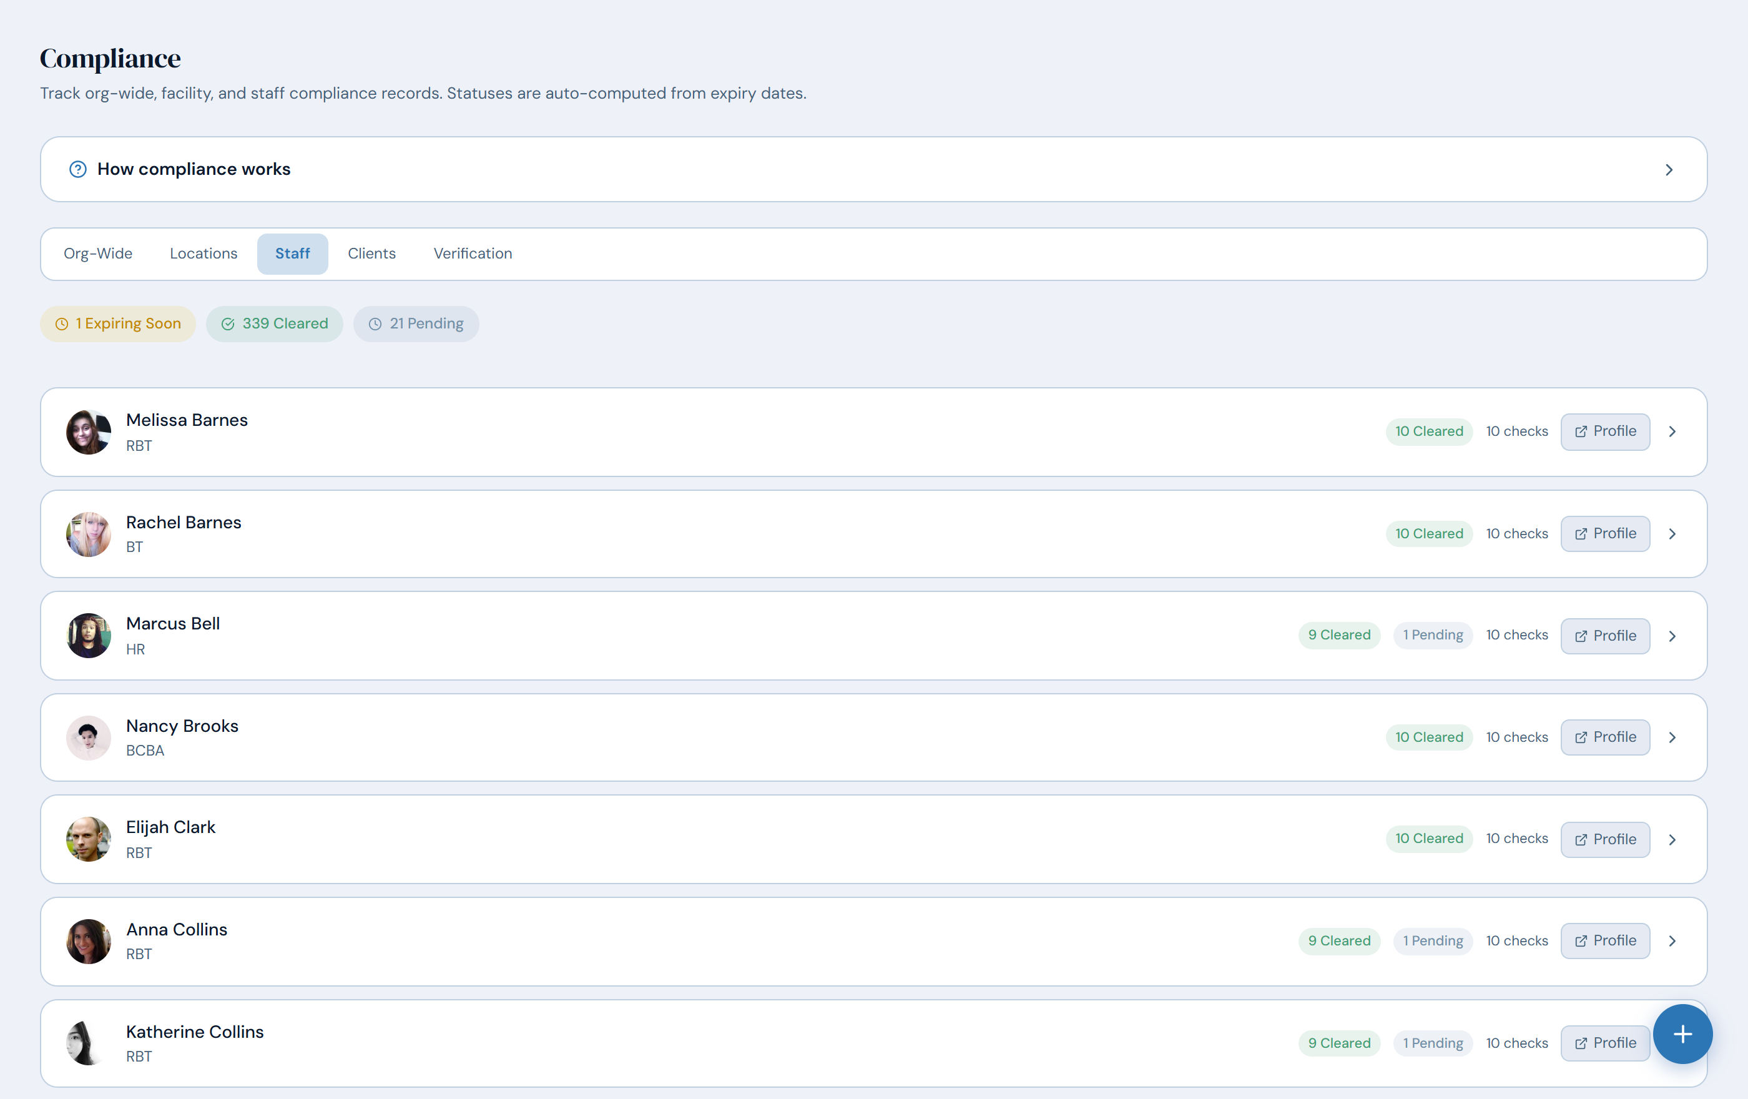Expand Elijah Clark row chevron

coord(1672,839)
